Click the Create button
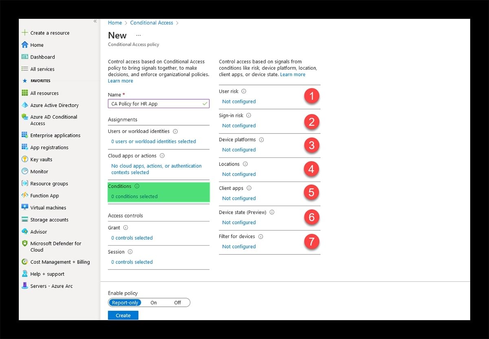The image size is (489, 339). click(123, 315)
